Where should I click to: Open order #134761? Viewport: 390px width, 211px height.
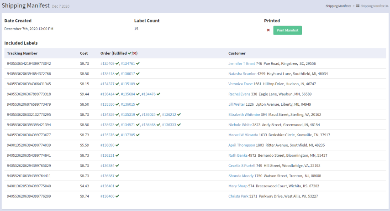coord(128,63)
